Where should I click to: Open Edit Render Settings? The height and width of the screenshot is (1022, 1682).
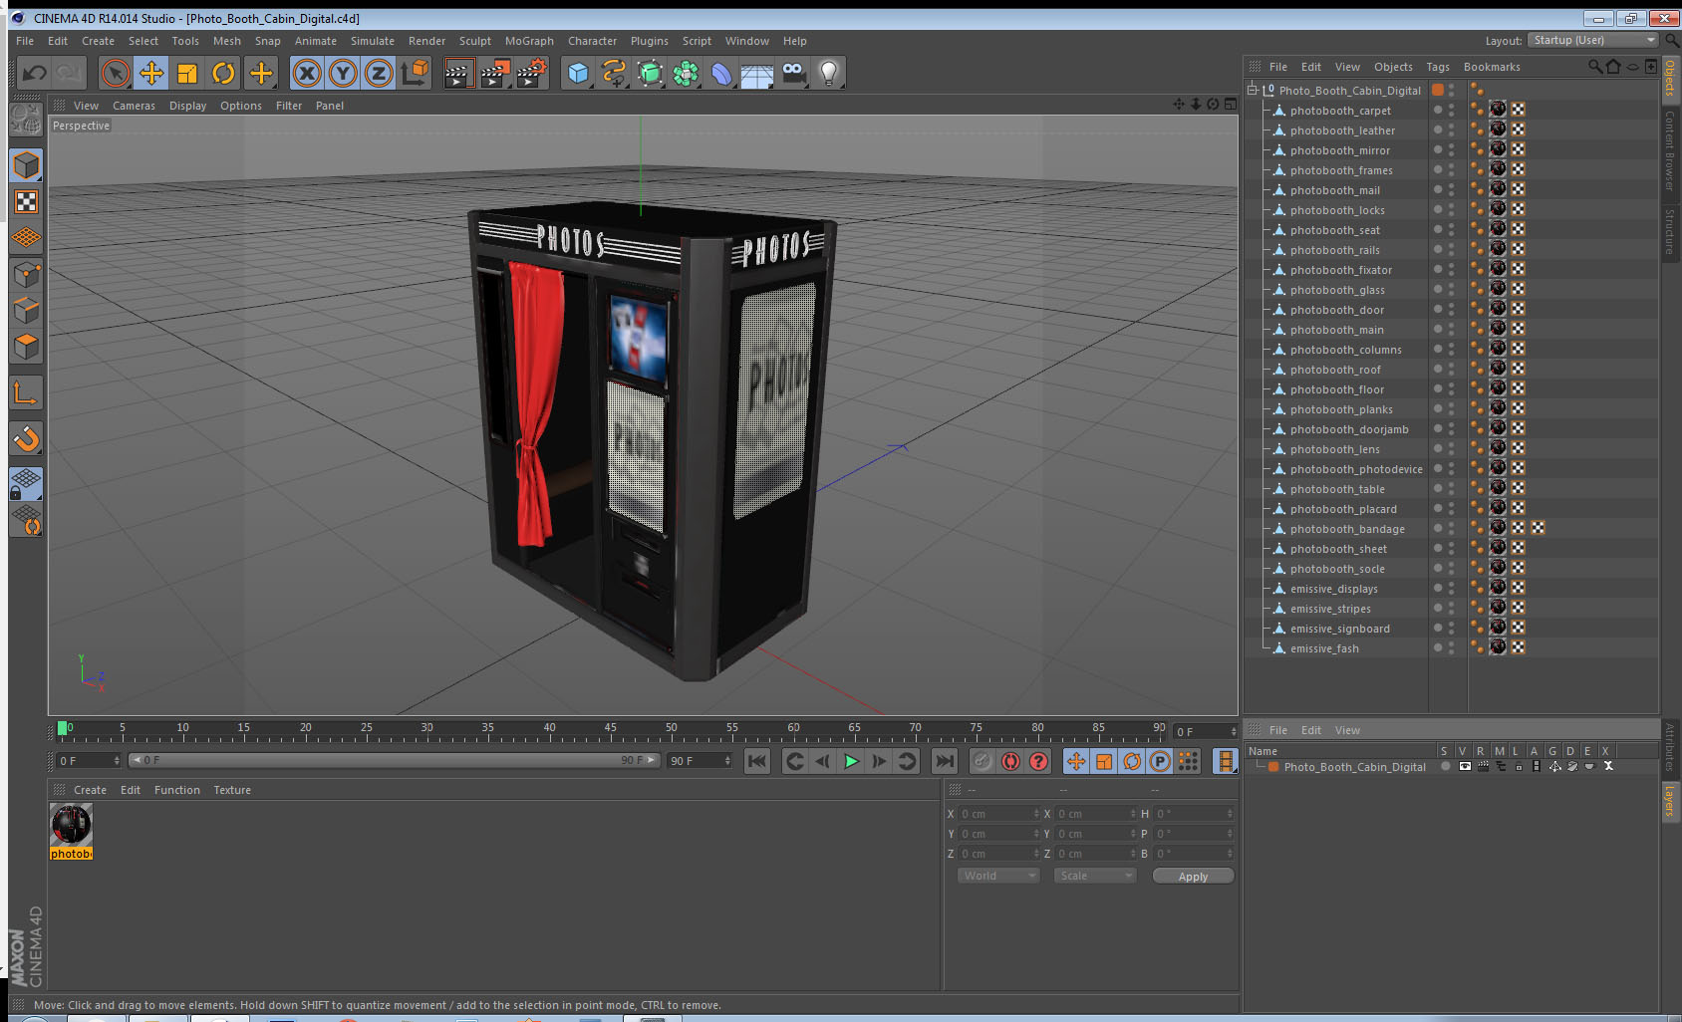(x=532, y=73)
